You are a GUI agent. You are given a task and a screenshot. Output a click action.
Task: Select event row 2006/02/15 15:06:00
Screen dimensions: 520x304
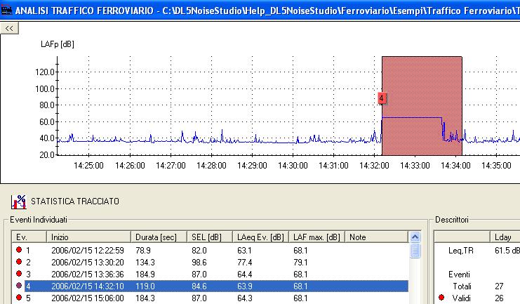[x=211, y=298]
